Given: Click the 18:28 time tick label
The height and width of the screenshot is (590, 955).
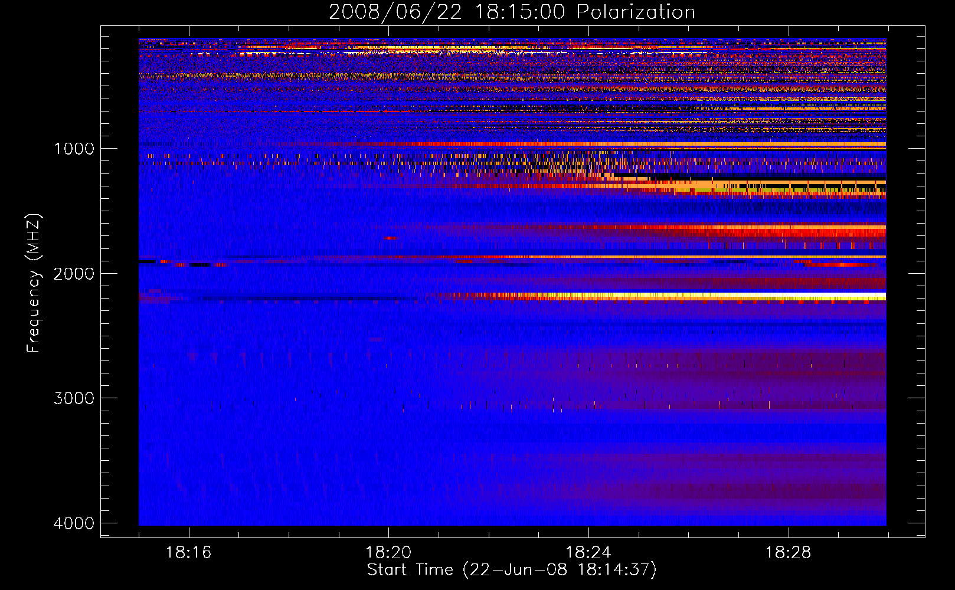Looking at the screenshot, I should tap(789, 553).
